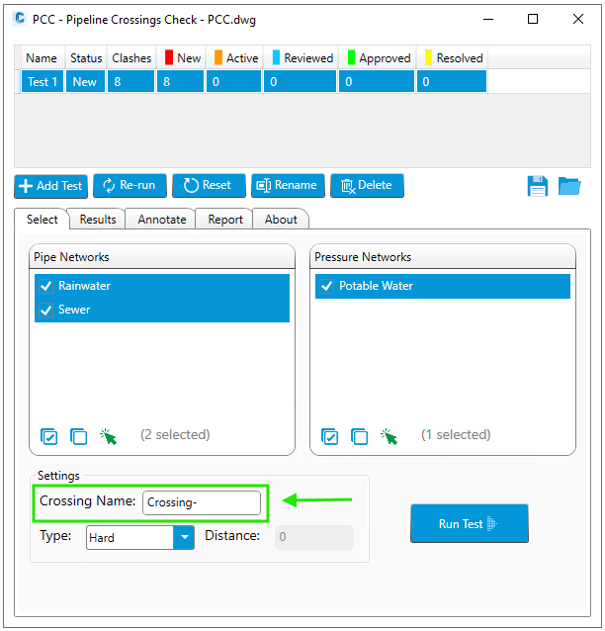This screenshot has width=605, height=631.
Task: Open the Annotate tab
Action: click(162, 220)
